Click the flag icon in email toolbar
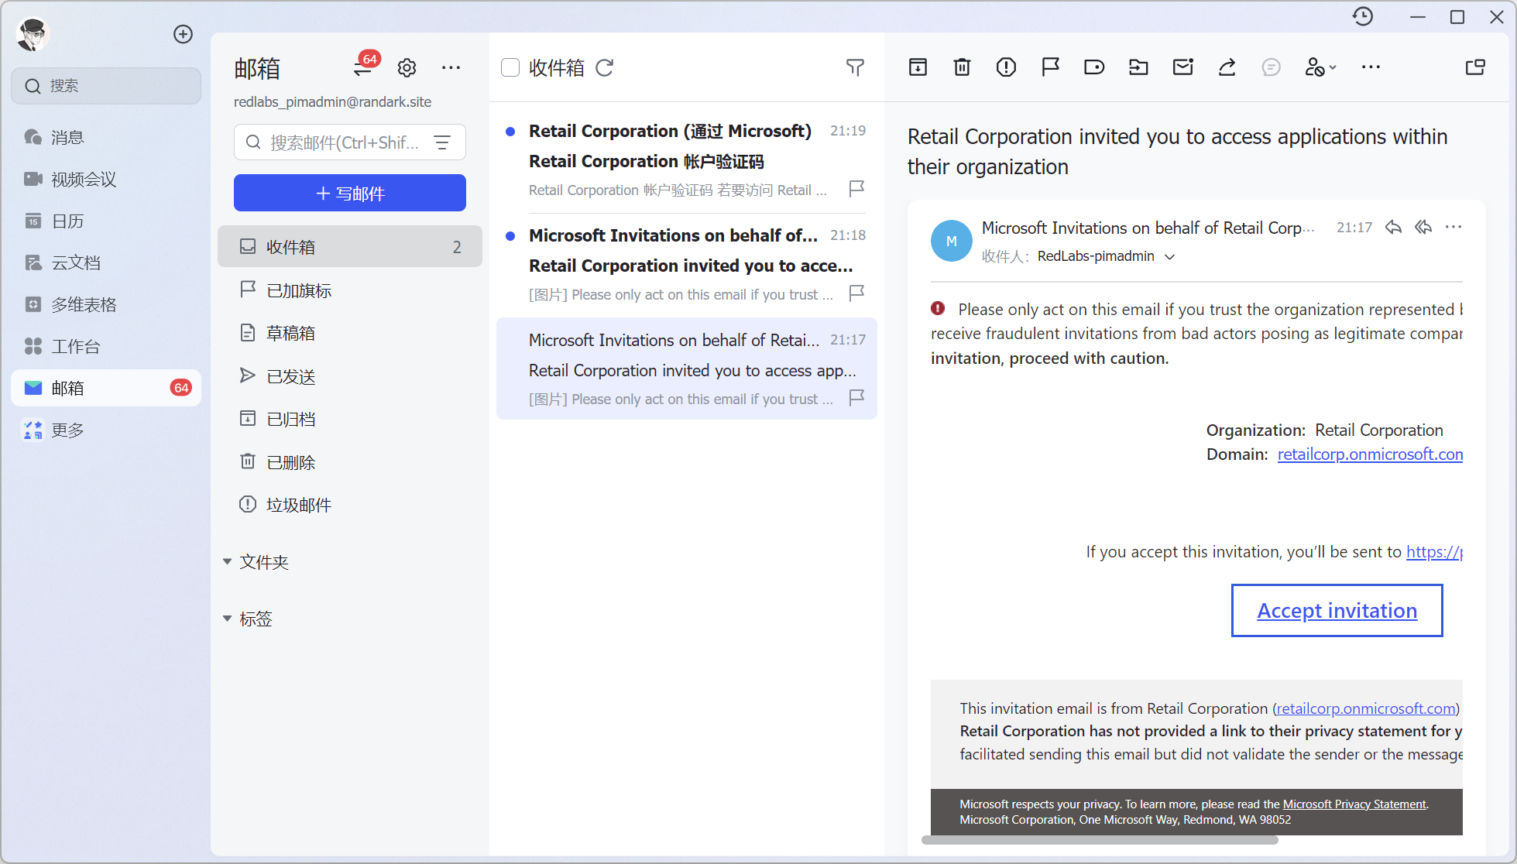This screenshot has width=1517, height=864. tap(1050, 67)
